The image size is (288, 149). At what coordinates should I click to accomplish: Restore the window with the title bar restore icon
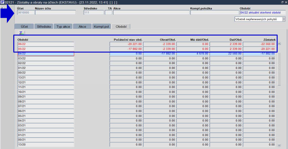[x=282, y=2]
